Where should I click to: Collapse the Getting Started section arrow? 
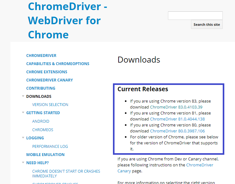23,113
